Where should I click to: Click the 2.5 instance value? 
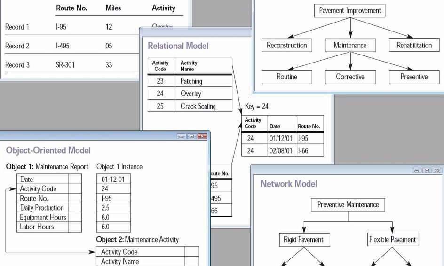tap(113, 208)
